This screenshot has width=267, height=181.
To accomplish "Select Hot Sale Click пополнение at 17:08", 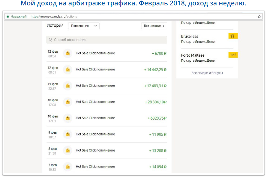I will pyautogui.click(x=95, y=102).
